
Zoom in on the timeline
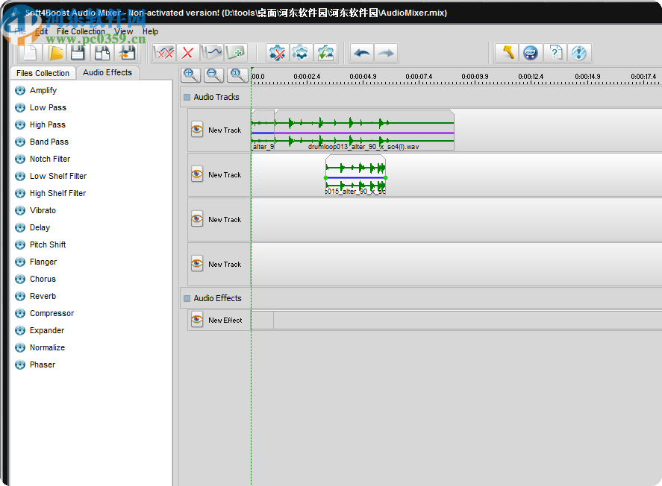[190, 75]
